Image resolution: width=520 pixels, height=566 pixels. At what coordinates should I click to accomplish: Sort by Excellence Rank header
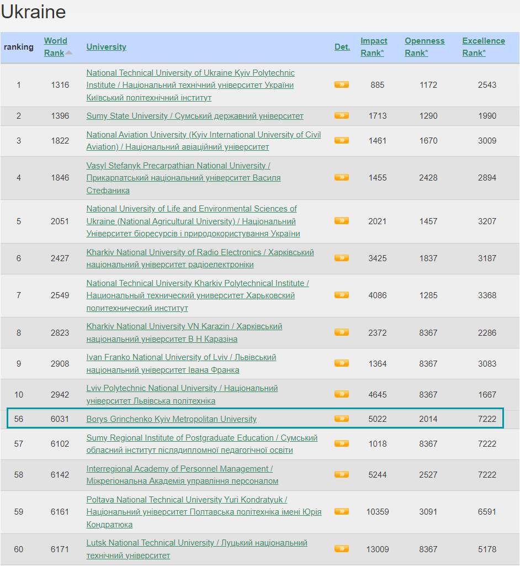(x=483, y=47)
